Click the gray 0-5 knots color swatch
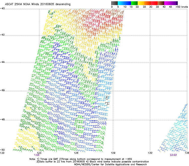This screenshot has width=189, height=166. point(114,3)
